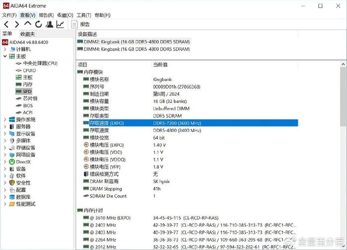
Task: Select DIMM4: Kingbank device entry
Action: pos(134,49)
